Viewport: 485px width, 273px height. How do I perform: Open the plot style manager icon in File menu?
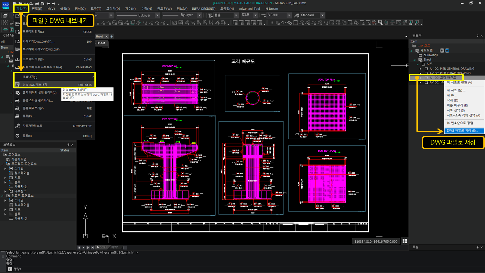point(18,100)
